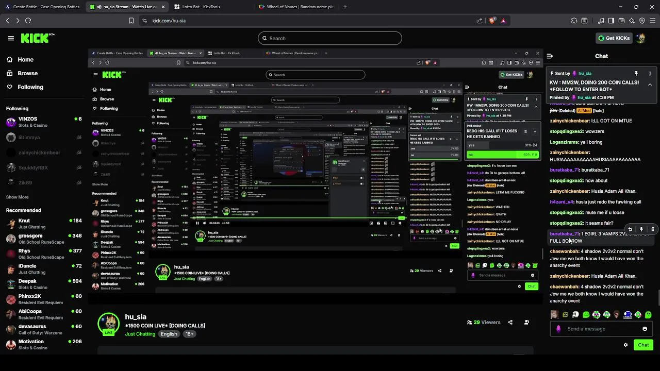Open Rhys channel in Recommended
The image size is (660, 371).
point(44,254)
